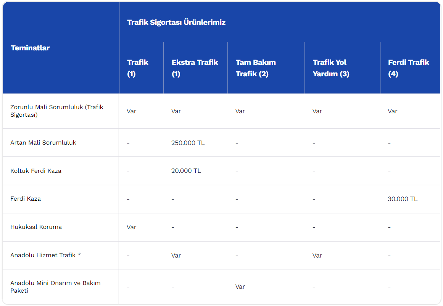Select the 20.000 TL cell value
Screen dimensions: 443x306
point(186,171)
